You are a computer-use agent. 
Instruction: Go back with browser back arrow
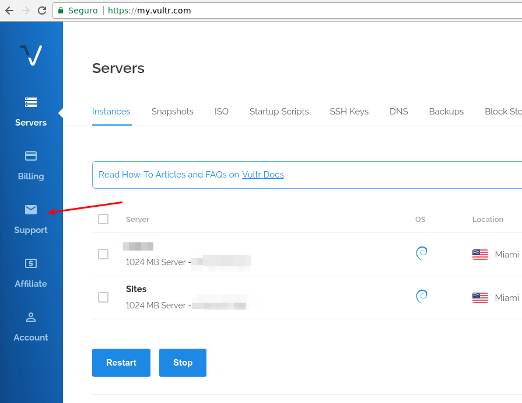click(x=9, y=11)
